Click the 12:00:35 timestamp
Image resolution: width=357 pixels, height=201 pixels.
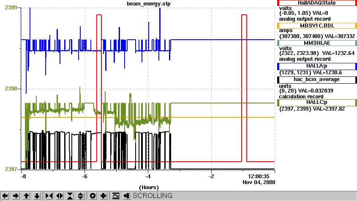(x=259, y=177)
